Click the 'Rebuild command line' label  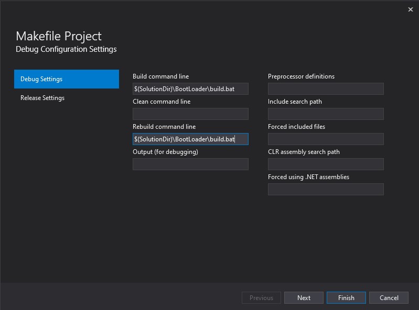pyautogui.click(x=164, y=126)
